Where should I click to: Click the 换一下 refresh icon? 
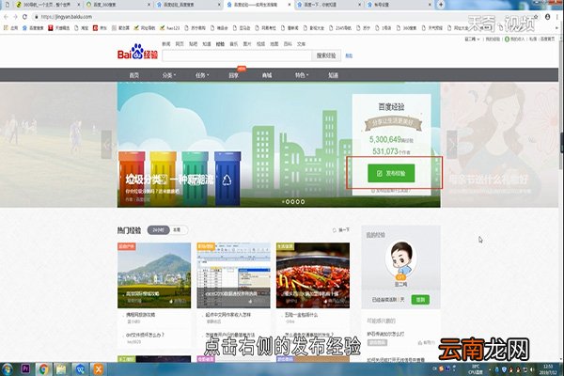coord(335,230)
